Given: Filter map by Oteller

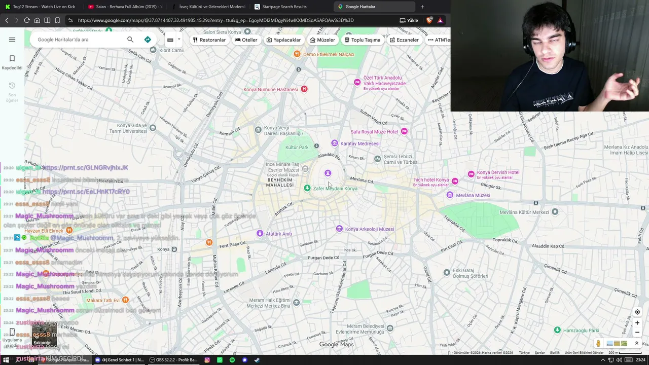Looking at the screenshot, I should click(x=246, y=40).
